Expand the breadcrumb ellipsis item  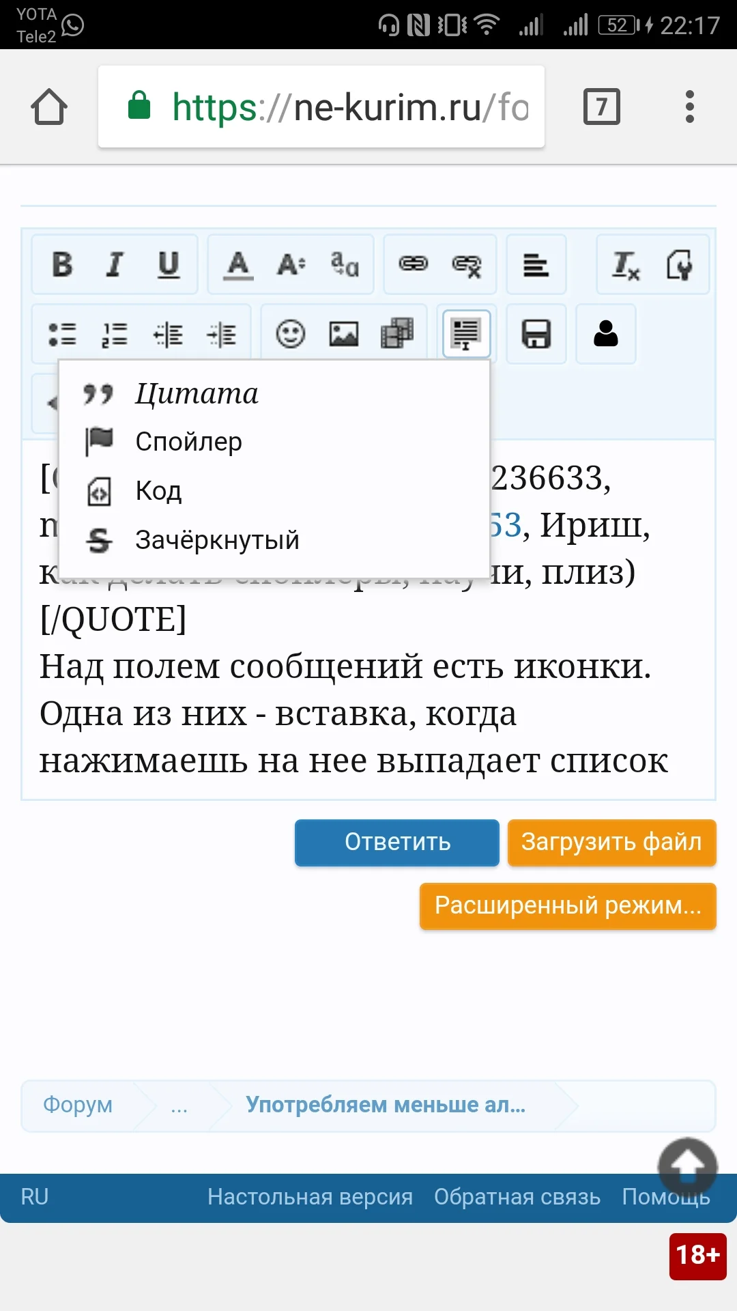click(x=179, y=1106)
